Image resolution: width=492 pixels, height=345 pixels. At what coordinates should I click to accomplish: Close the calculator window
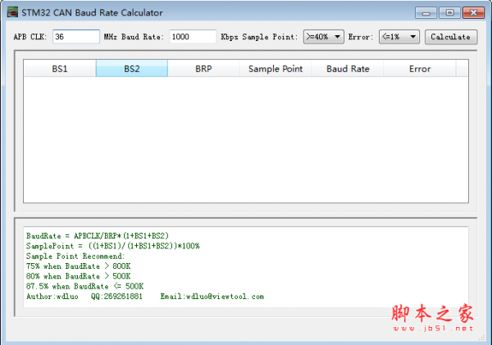click(473, 13)
